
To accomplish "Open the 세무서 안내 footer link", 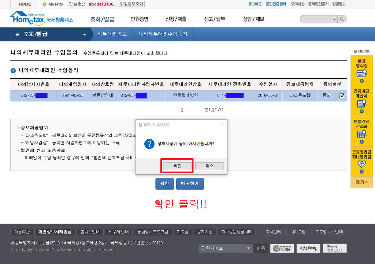I will point(119,232).
